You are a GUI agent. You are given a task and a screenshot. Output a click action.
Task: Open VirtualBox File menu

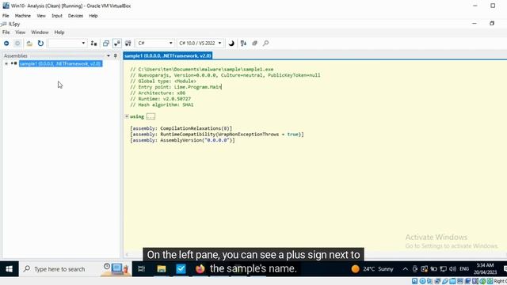pos(6,16)
